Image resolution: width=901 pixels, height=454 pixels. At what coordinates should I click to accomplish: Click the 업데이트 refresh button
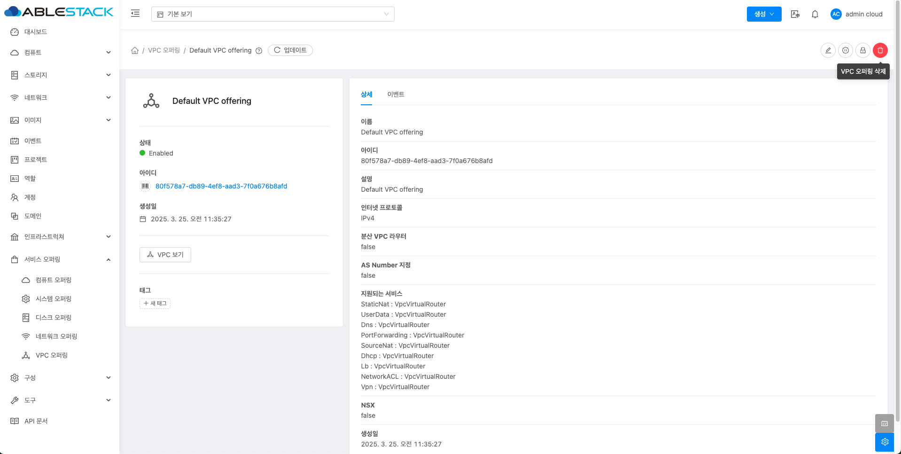[x=290, y=50]
